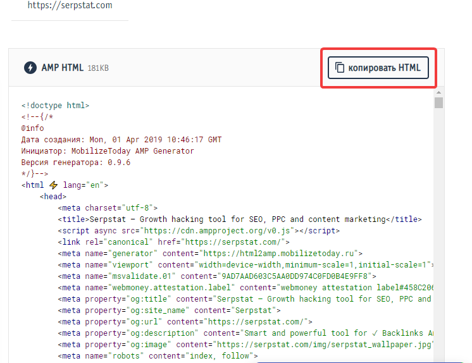Click the webmoney.attestation.label line
This screenshot has height=363, width=472.
(245, 288)
